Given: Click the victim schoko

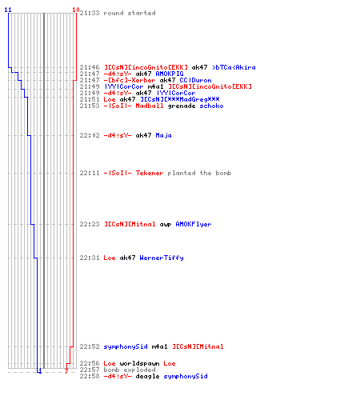Looking at the screenshot, I should tap(211, 106).
